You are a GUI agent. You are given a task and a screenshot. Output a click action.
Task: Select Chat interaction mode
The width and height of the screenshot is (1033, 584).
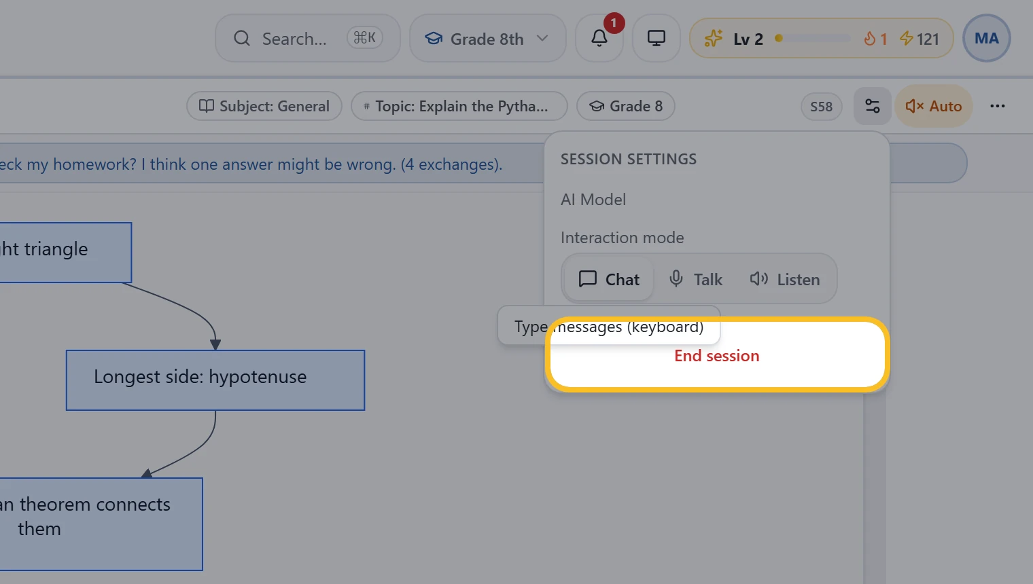pos(609,279)
